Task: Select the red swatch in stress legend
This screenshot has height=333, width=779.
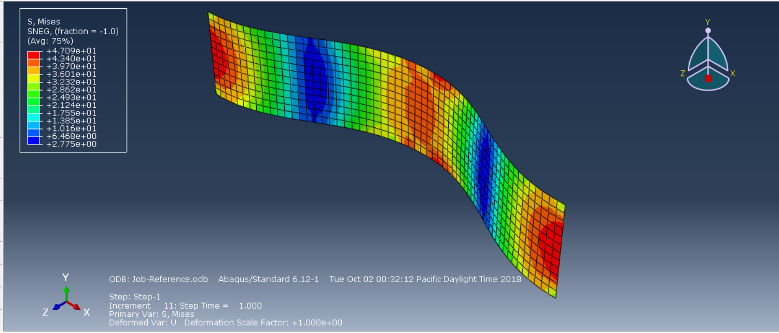Action: click(33, 54)
